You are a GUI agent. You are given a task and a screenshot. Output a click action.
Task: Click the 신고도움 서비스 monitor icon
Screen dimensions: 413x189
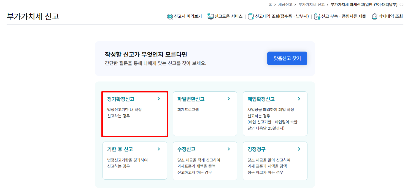(x=210, y=16)
